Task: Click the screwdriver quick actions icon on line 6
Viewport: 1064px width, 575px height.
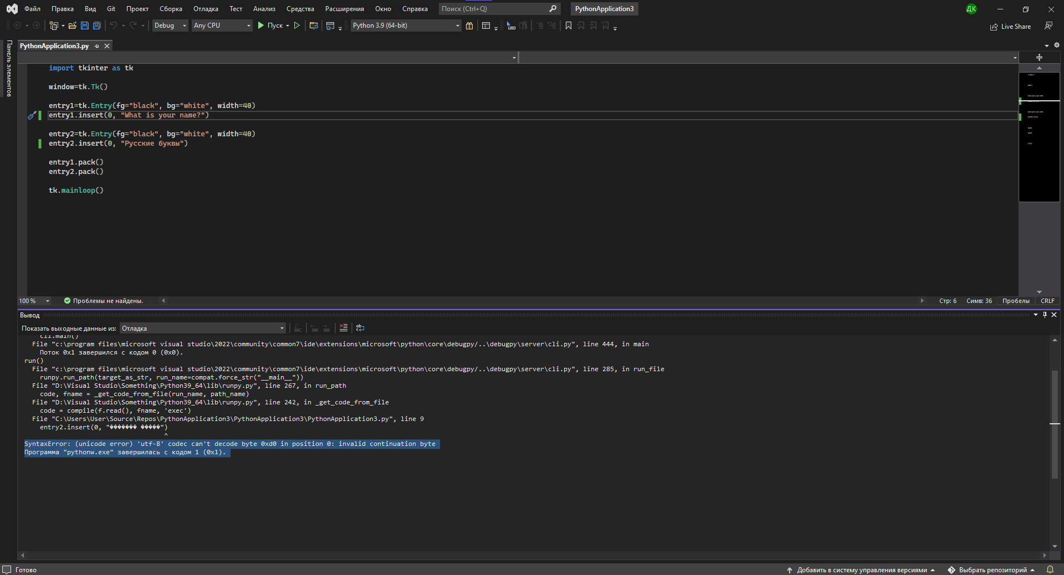Action: [32, 115]
